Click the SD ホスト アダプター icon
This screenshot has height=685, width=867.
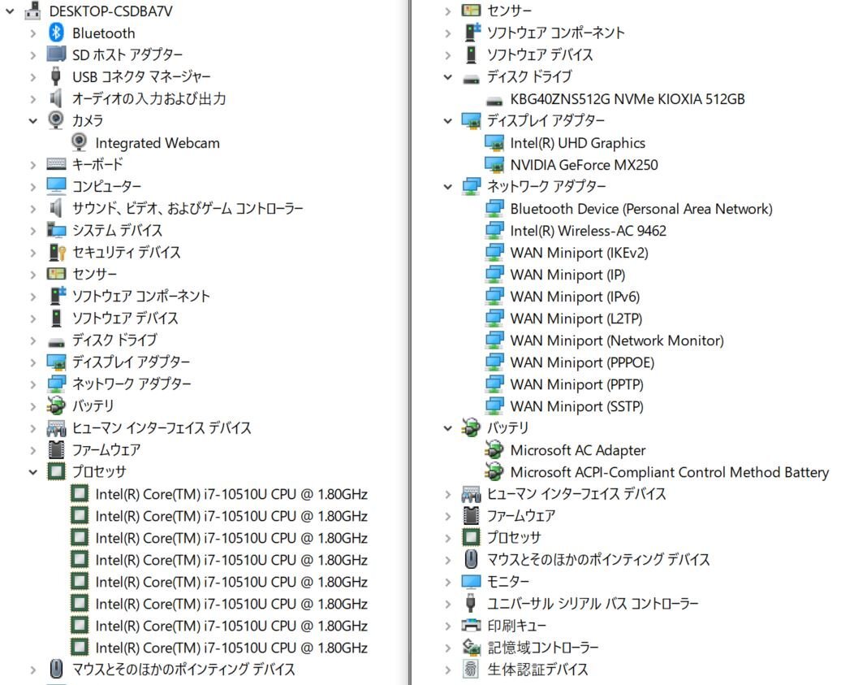pyautogui.click(x=56, y=54)
